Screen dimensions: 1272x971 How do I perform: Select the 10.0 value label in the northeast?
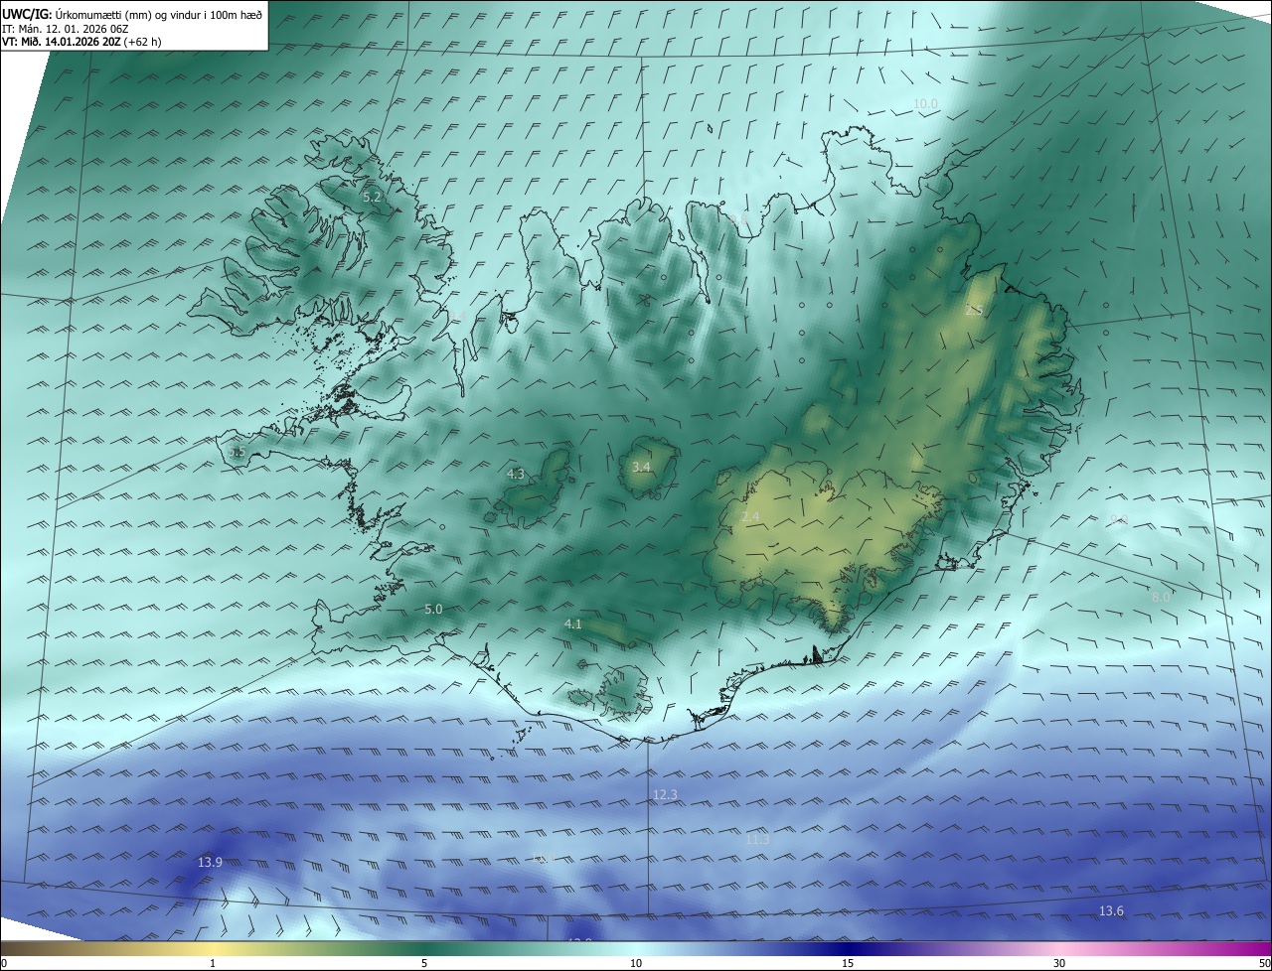925,104
